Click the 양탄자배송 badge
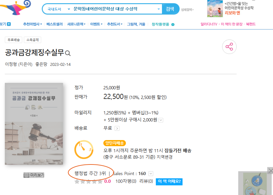Viewport: 273px width, 195px height. coord(114,143)
